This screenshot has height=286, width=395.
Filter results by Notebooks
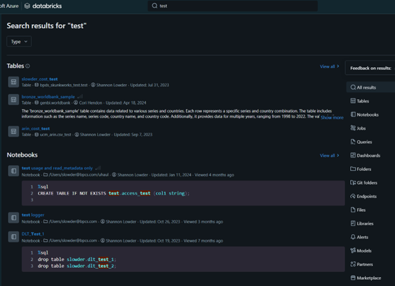(365, 115)
